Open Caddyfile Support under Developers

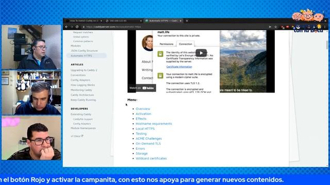pos(82,119)
